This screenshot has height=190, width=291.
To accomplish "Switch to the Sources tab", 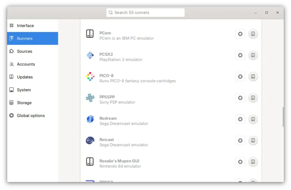I will 33,51.
